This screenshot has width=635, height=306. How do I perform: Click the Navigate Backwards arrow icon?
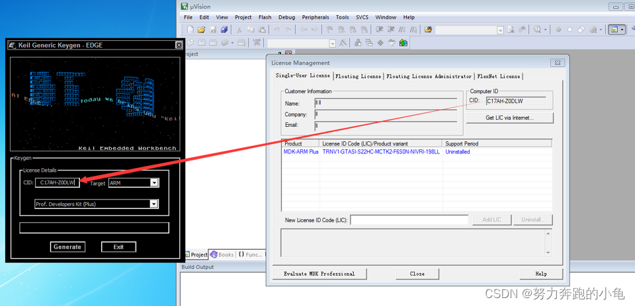304,30
